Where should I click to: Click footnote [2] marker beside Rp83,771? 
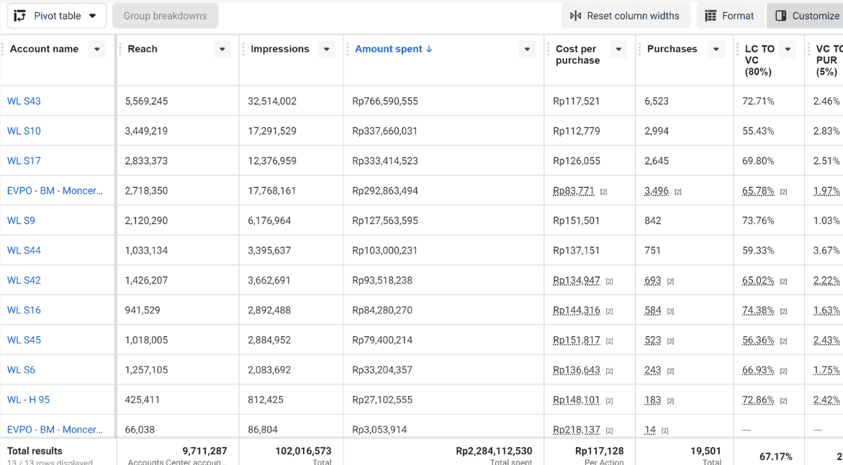coord(604,192)
